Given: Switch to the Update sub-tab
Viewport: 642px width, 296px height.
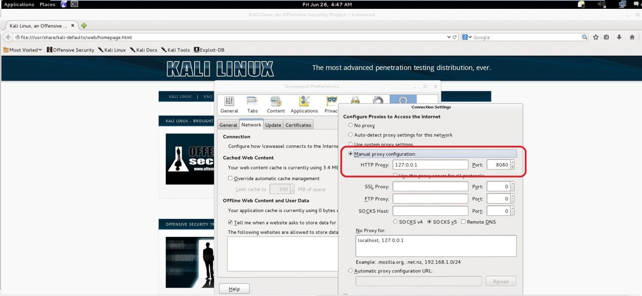Looking at the screenshot, I should point(273,125).
